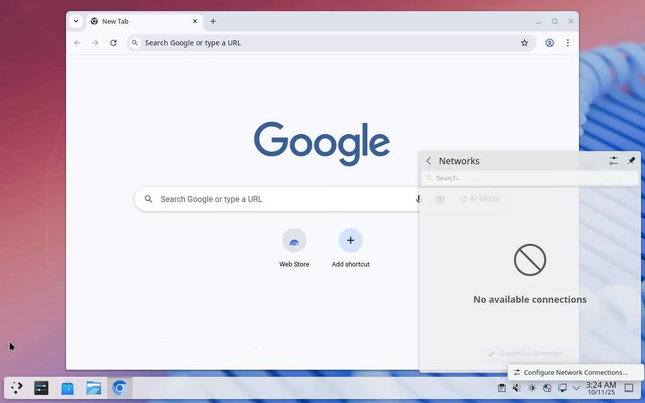
Task: Open the brightness tray icon
Action: click(x=532, y=388)
